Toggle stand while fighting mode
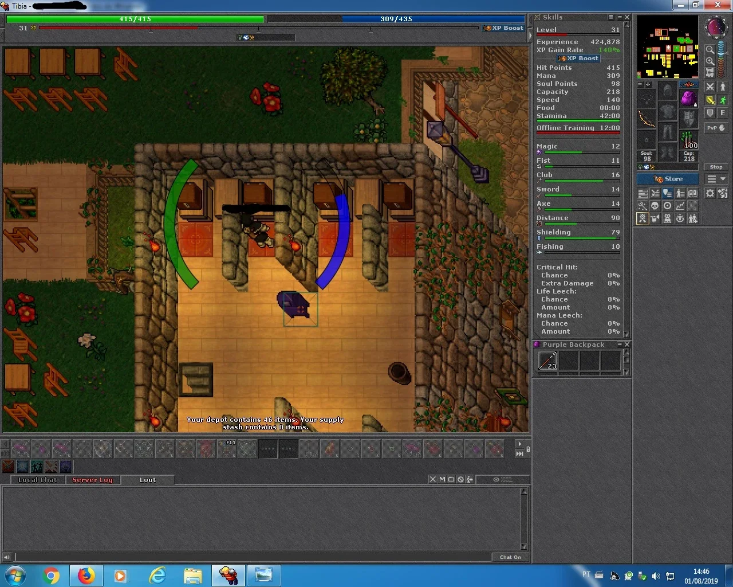Image resolution: width=733 pixels, height=587 pixels. click(x=723, y=87)
